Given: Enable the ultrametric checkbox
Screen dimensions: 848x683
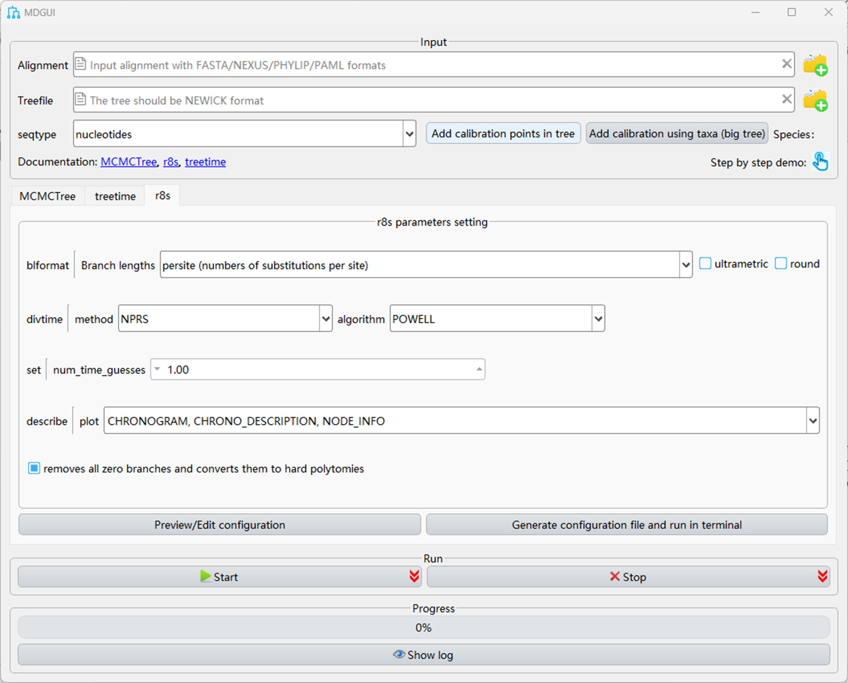Looking at the screenshot, I should point(705,264).
